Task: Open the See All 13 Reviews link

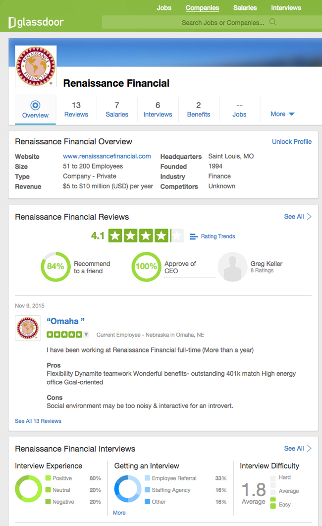Action: click(x=38, y=420)
